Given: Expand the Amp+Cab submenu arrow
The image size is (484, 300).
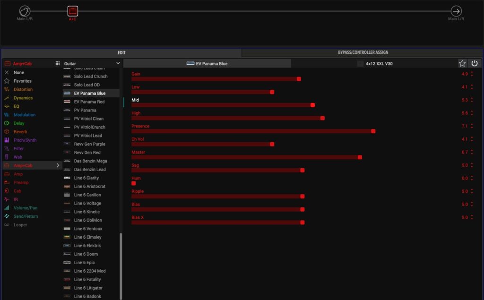Looking at the screenshot, I should tap(58, 165).
